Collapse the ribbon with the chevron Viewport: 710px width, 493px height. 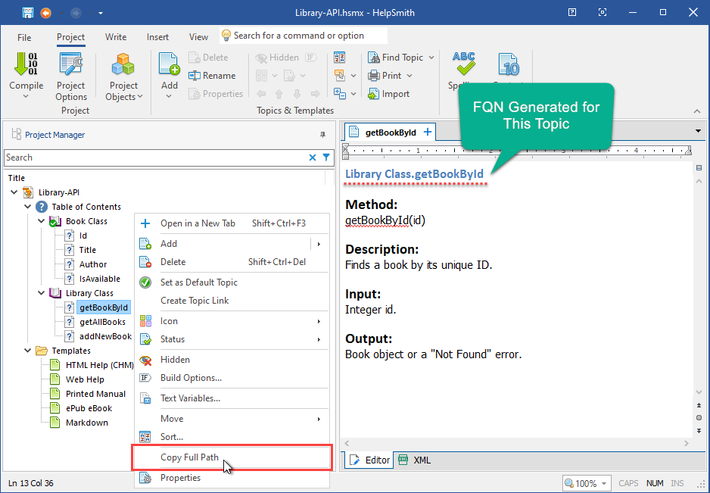pyautogui.click(x=697, y=111)
